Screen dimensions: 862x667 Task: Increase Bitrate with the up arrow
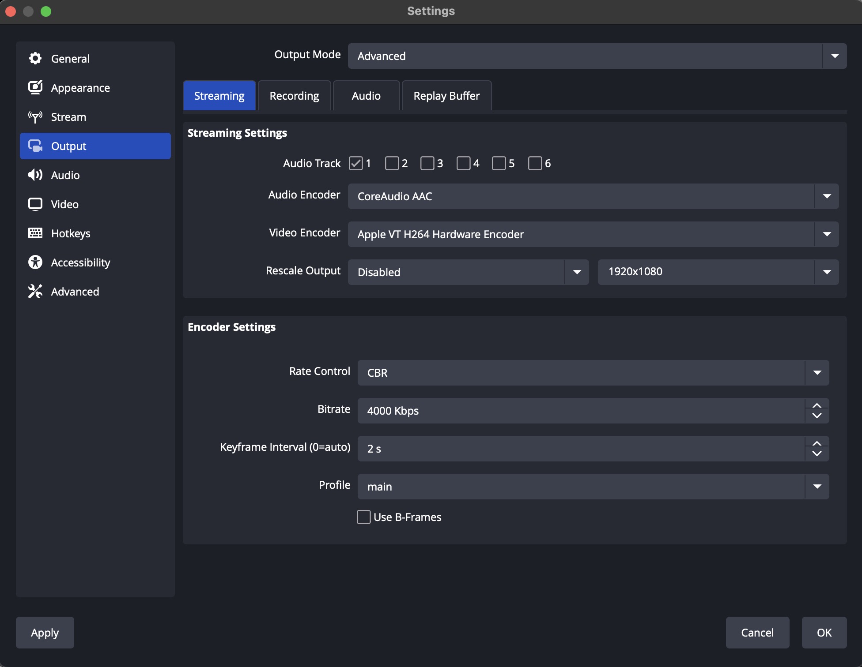[817, 405]
